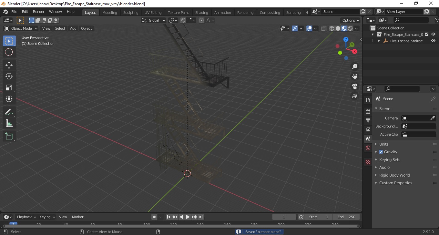Select the Move tool
The image size is (439, 235).
(x=9, y=65)
